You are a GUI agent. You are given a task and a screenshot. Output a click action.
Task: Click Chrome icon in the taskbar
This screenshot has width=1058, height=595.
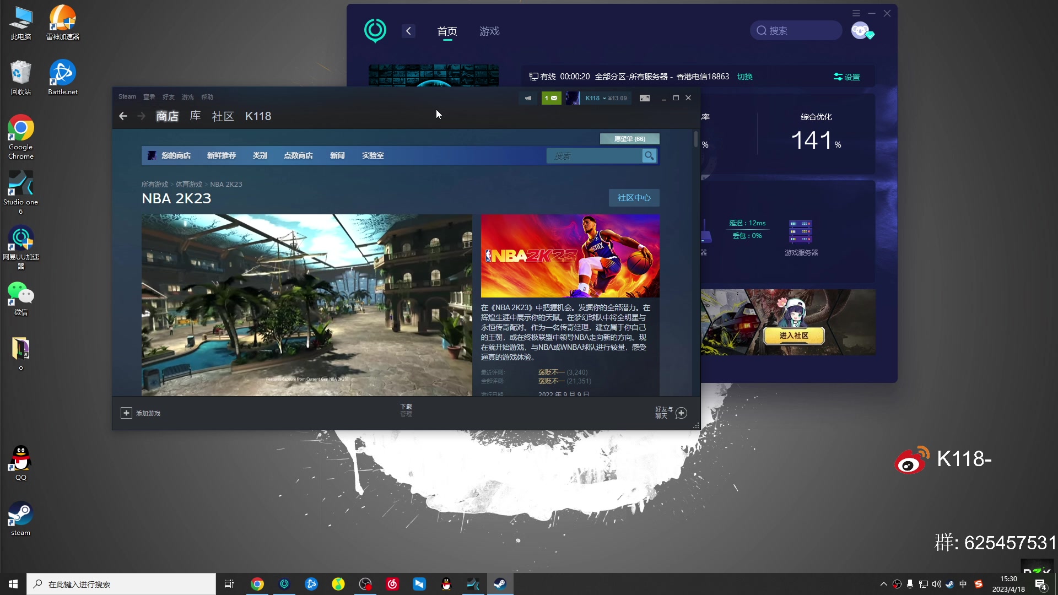(257, 584)
